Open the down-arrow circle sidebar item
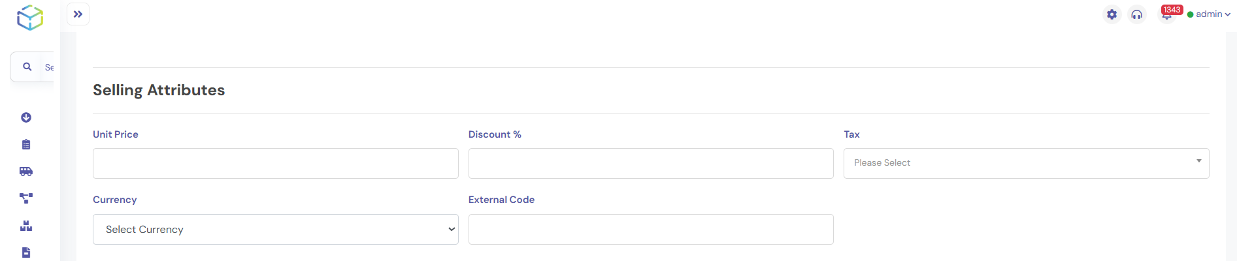Viewport: 1237px width, 261px height. 26,117
